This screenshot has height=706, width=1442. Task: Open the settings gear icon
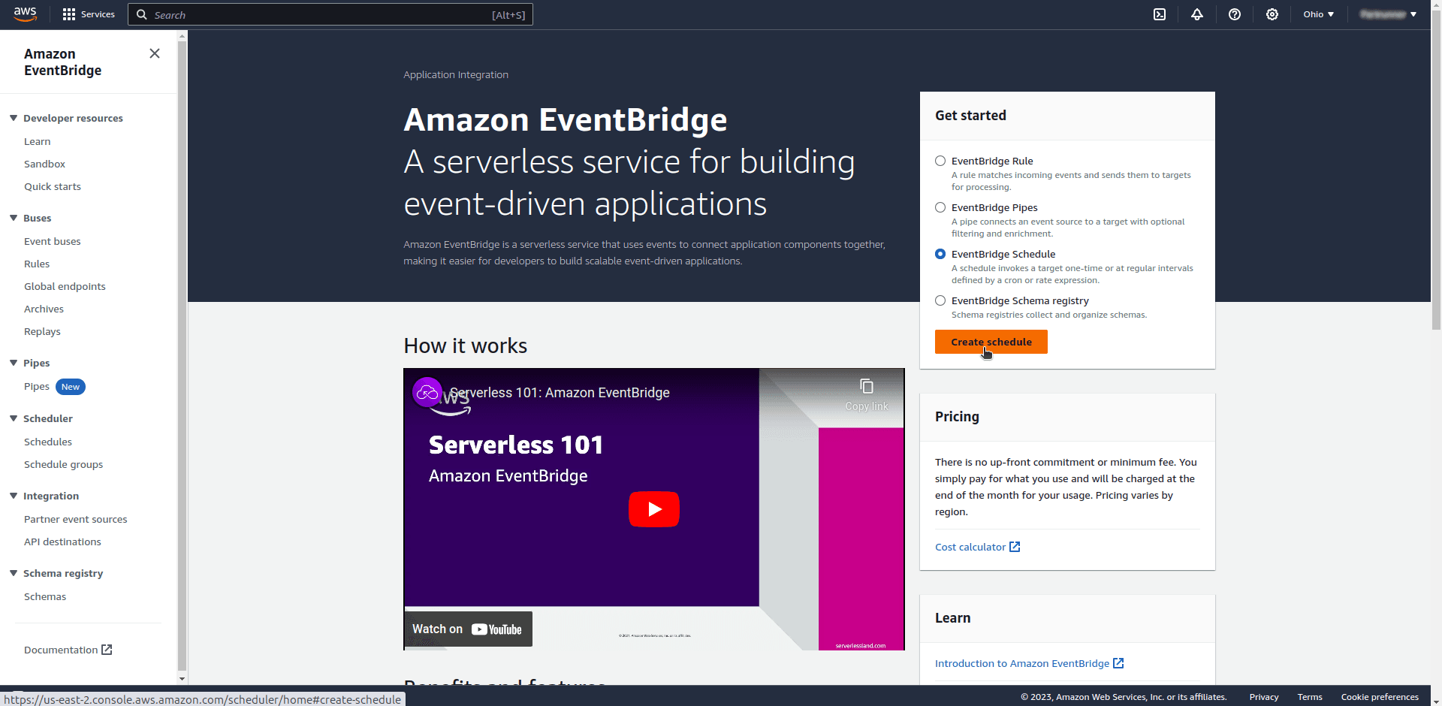[x=1272, y=14]
